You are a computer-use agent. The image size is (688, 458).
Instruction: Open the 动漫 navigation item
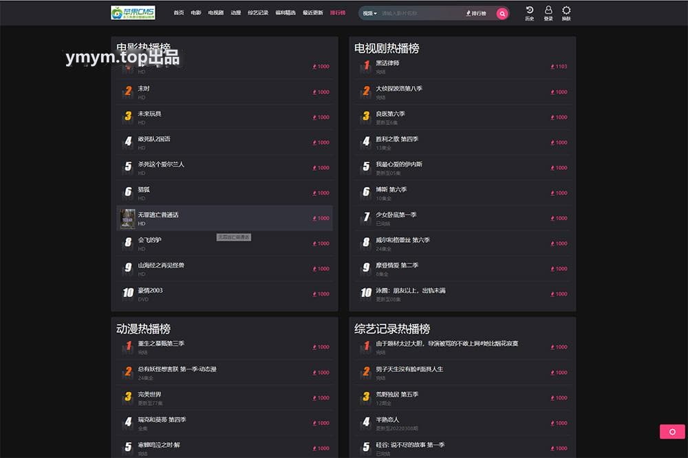point(235,12)
